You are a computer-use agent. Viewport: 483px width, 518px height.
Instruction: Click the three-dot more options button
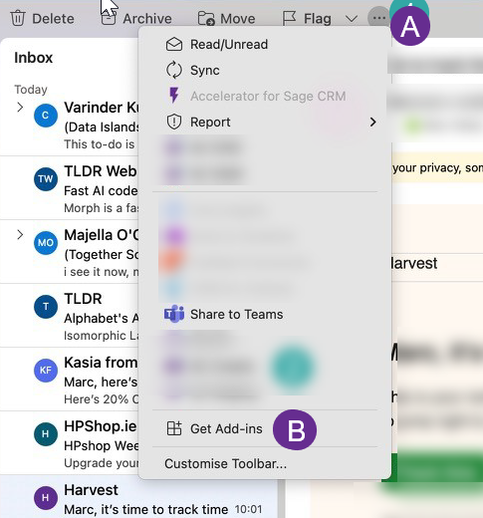(378, 18)
